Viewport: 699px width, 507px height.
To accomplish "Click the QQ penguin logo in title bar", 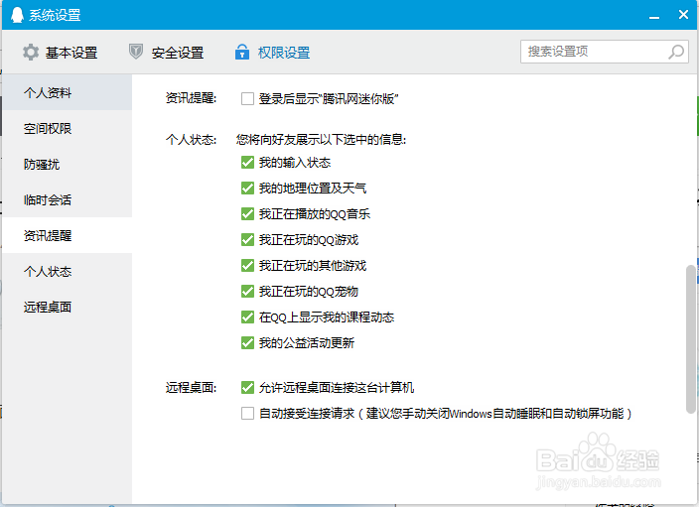I will (x=18, y=15).
